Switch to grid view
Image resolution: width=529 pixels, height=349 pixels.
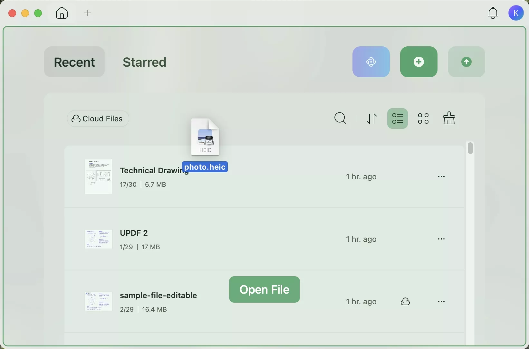pos(423,118)
